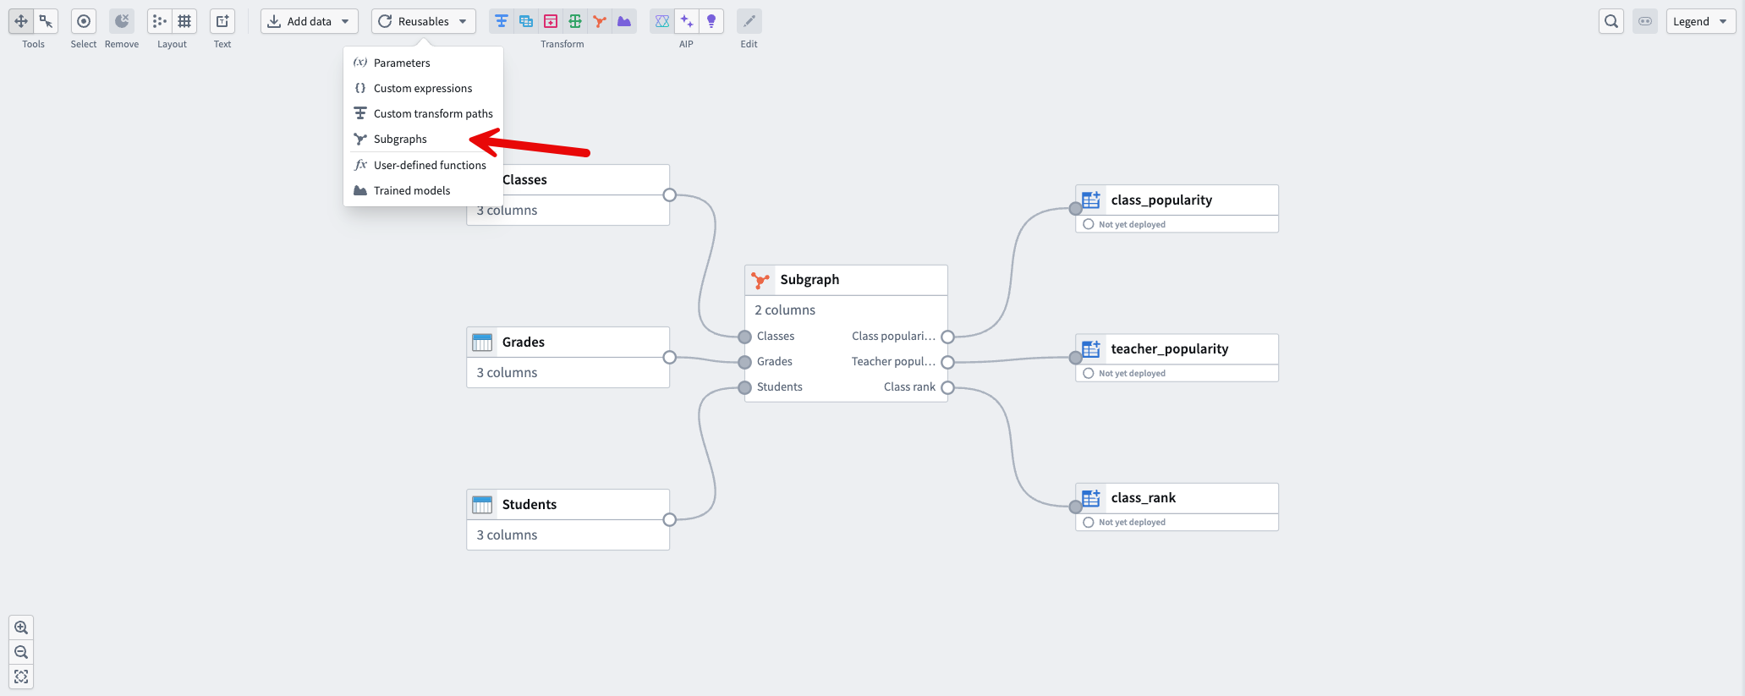The image size is (1745, 696).
Task: Add a Text box to the graph
Action: tap(222, 21)
